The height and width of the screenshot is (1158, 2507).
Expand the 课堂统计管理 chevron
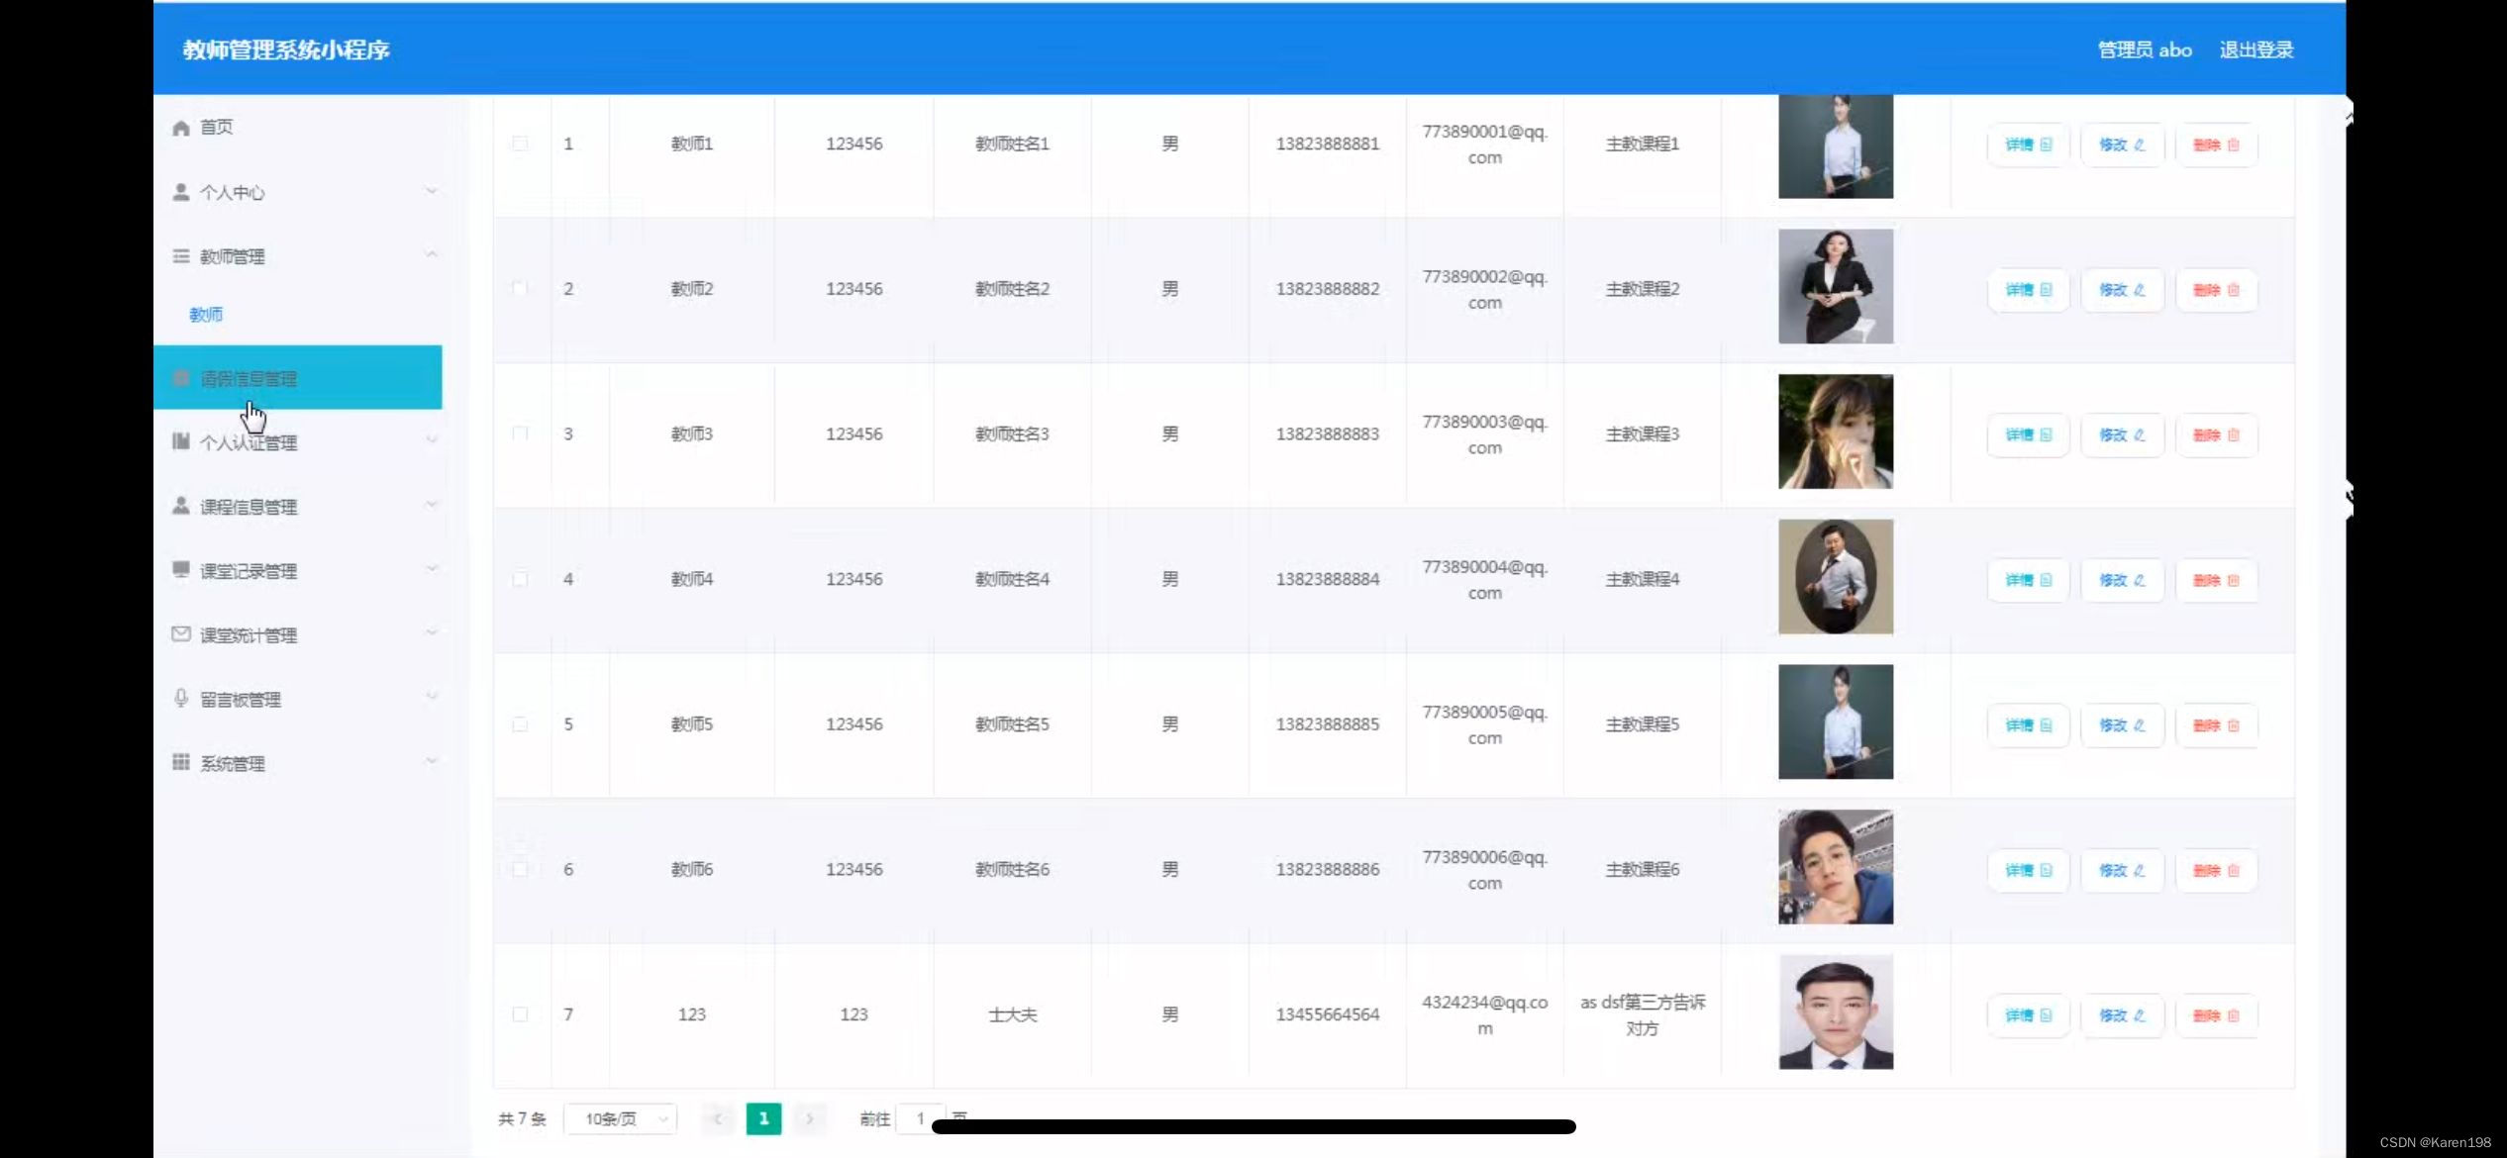click(x=431, y=632)
